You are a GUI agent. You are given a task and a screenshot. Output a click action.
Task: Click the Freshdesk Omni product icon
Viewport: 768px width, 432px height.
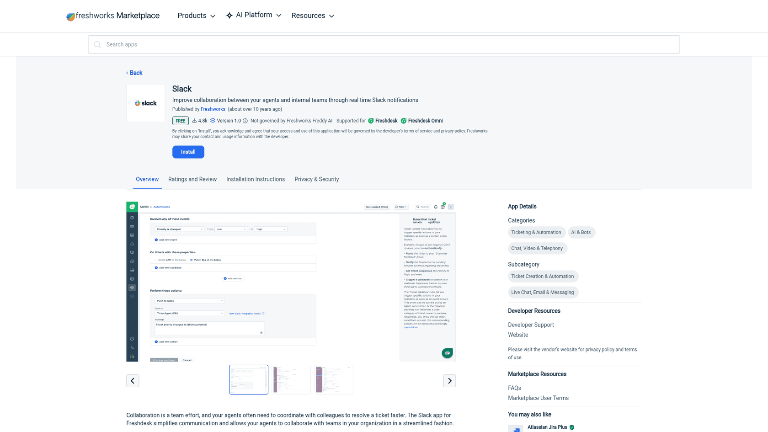(404, 121)
